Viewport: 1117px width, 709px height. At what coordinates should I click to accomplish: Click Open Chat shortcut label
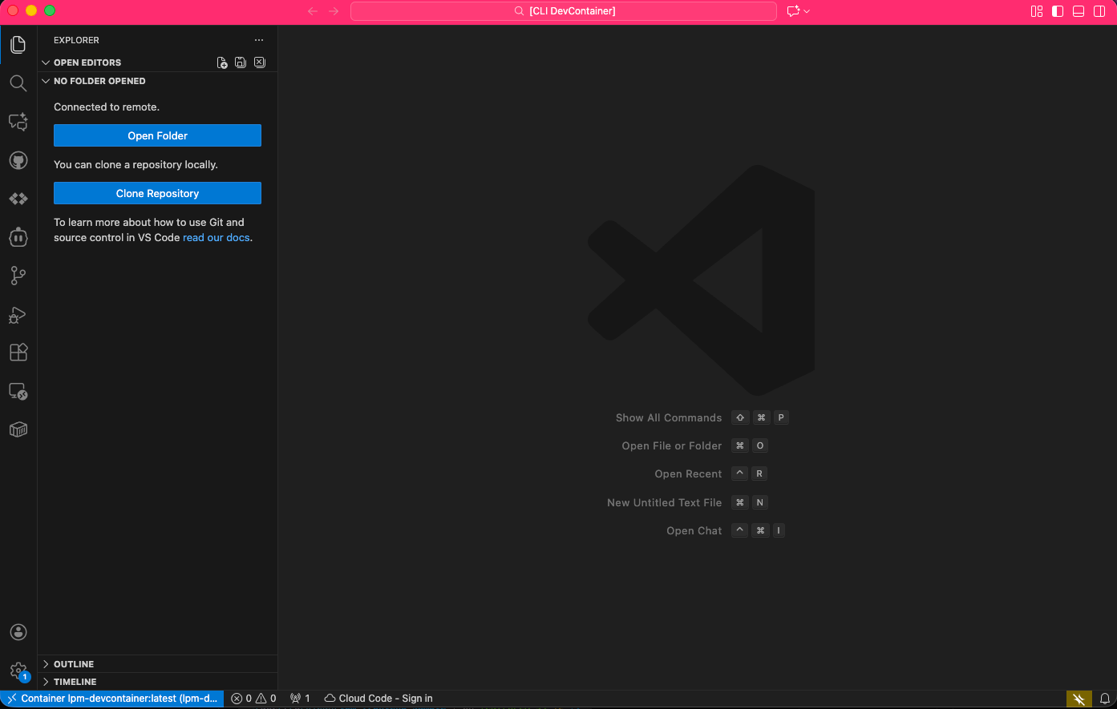[x=694, y=531]
